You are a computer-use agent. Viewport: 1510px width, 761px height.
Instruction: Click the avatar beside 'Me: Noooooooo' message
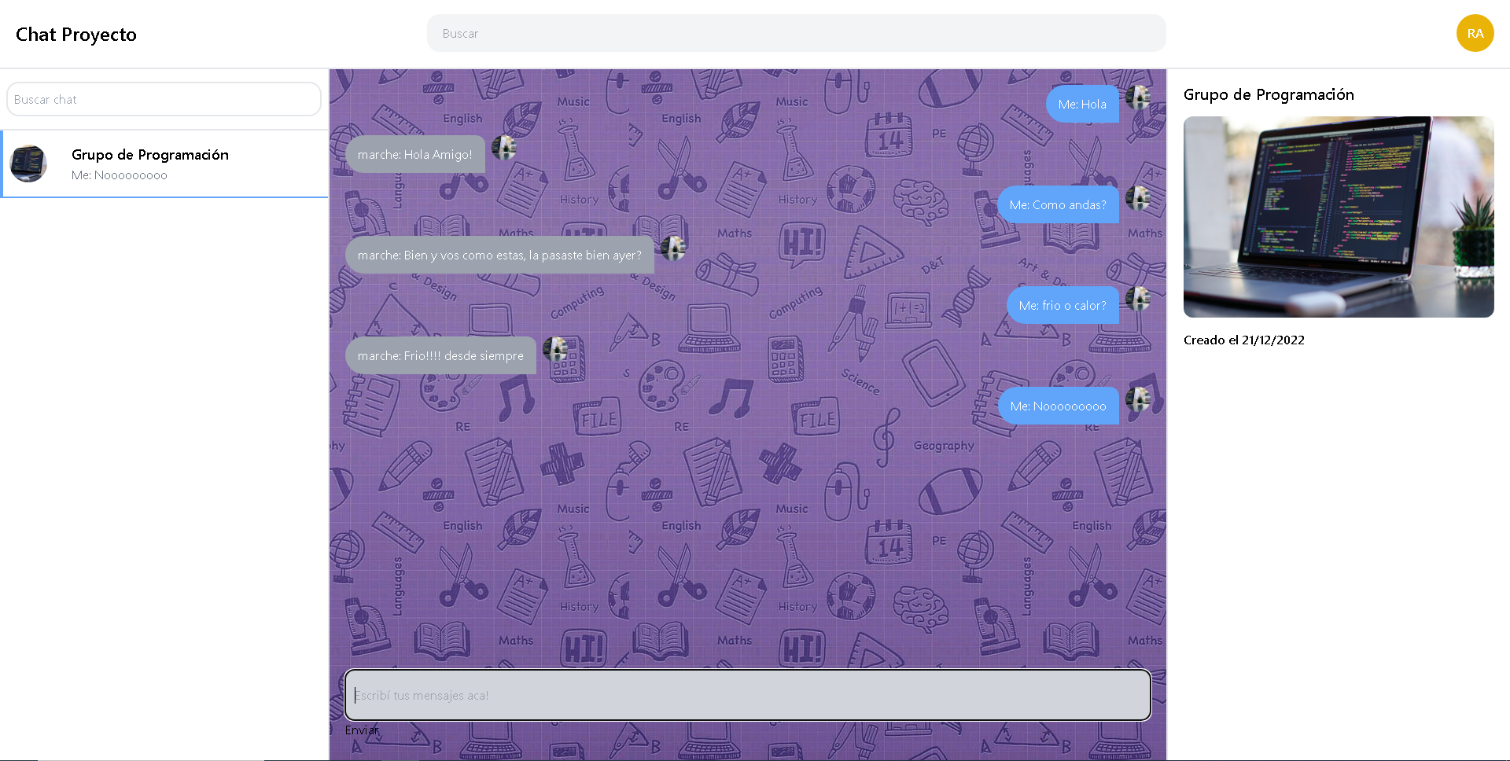click(1139, 400)
